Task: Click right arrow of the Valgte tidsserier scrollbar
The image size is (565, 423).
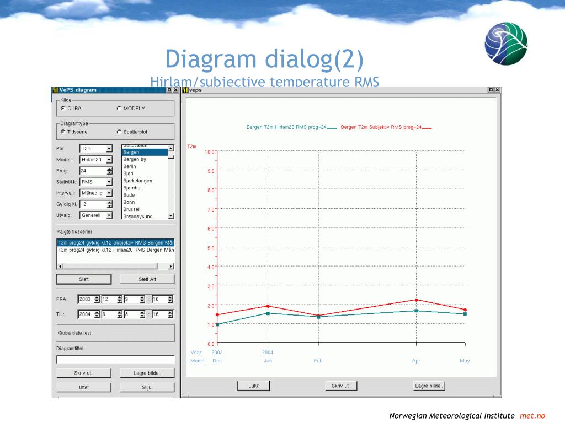Action: tap(171, 266)
